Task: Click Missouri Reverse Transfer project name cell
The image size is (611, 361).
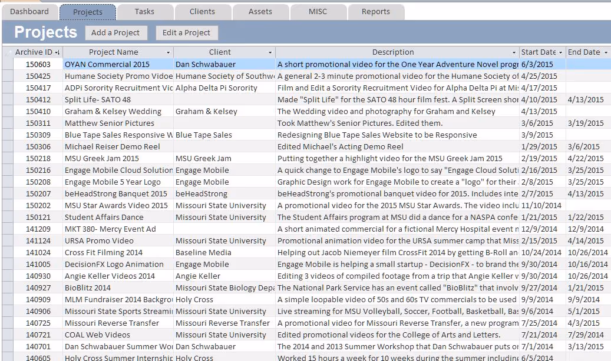Action: click(118, 323)
